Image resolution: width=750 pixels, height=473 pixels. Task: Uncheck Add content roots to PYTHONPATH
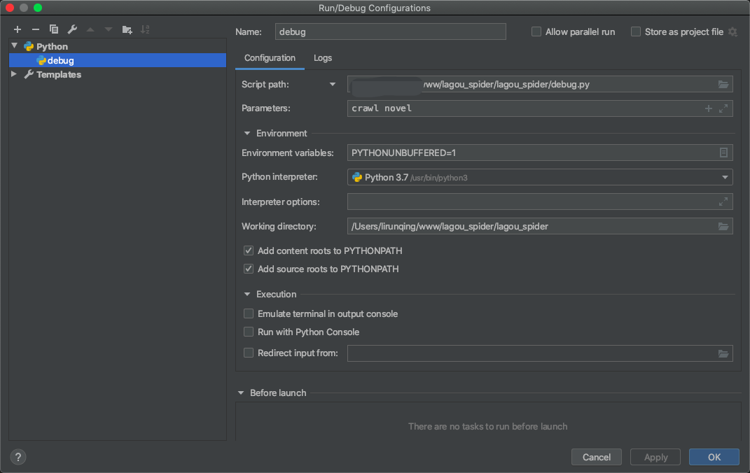click(249, 250)
